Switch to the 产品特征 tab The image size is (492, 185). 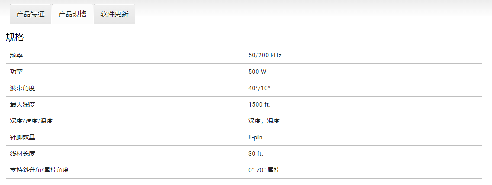point(30,14)
